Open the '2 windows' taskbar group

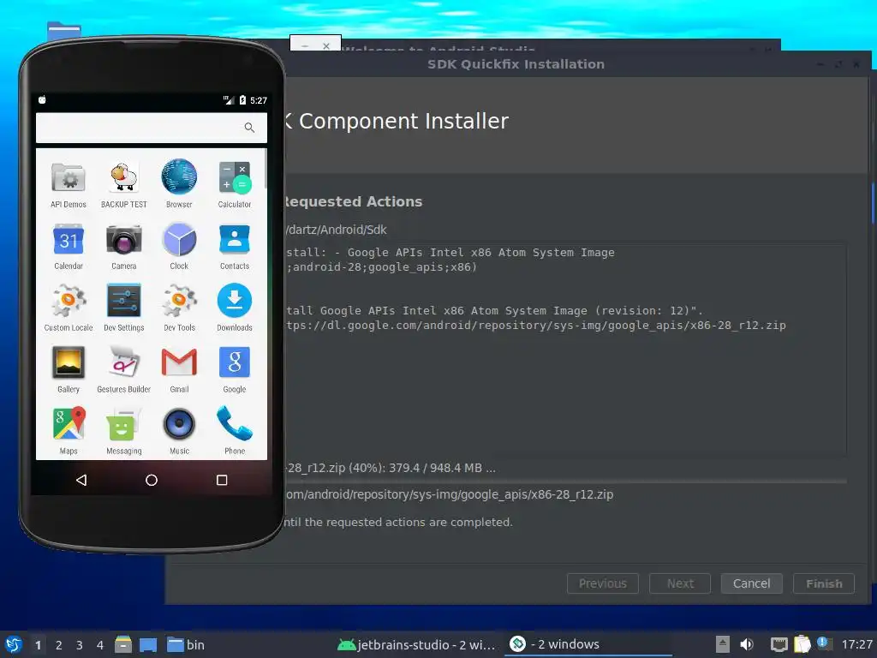[588, 644]
